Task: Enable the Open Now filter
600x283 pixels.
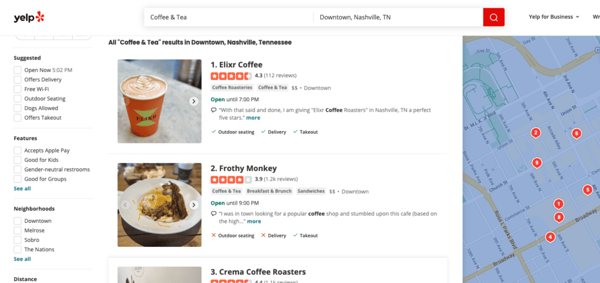Action: 18,70
